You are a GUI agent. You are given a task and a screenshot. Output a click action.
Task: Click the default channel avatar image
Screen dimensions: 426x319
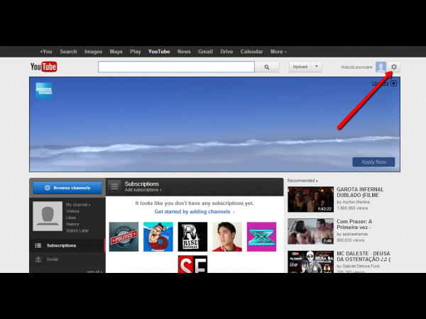pyautogui.click(x=48, y=216)
